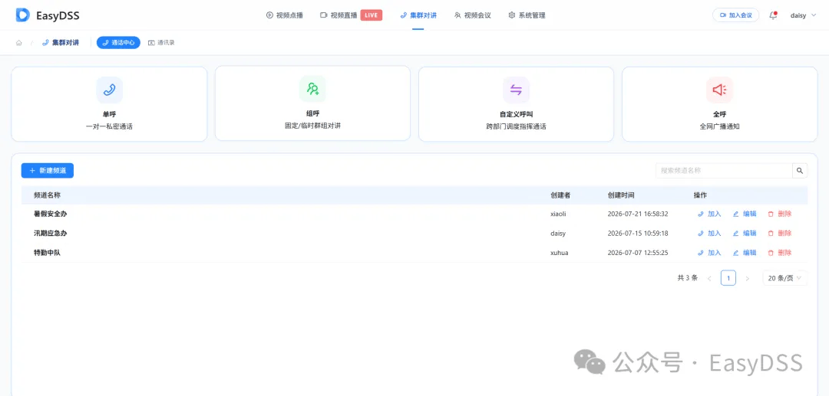
Task: Select page 1 in pagination
Action: point(728,278)
